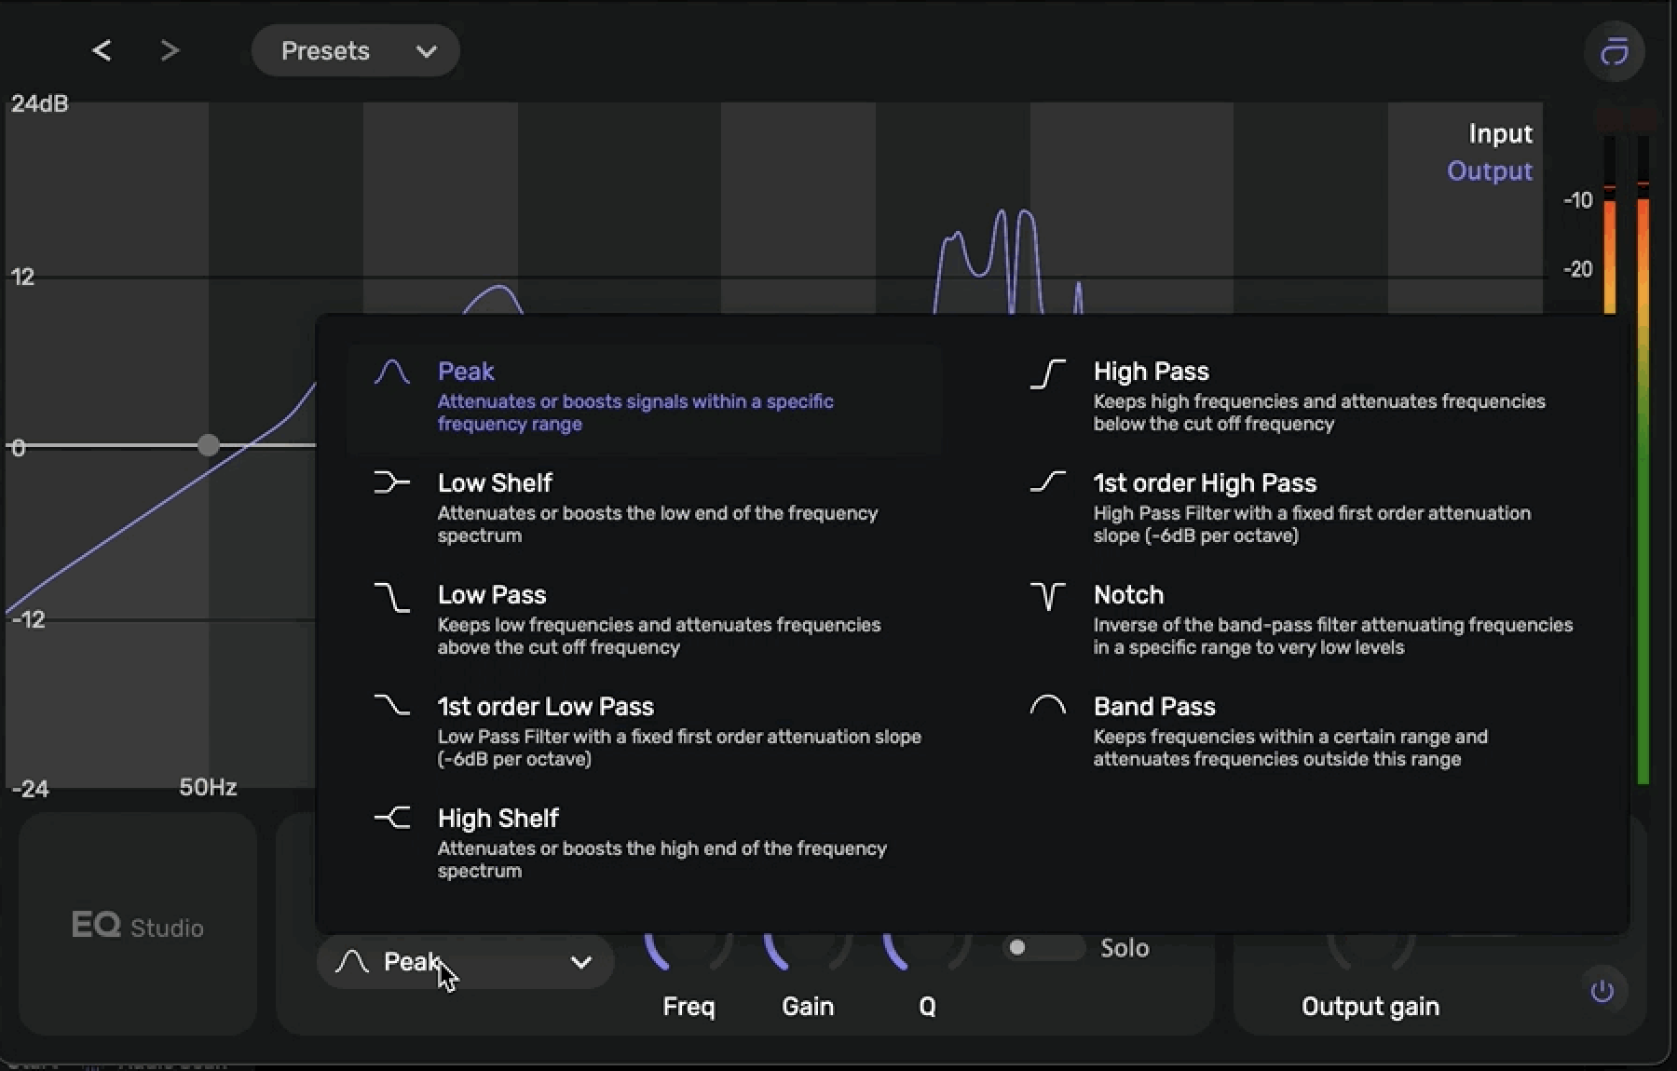Open the Presets dropdown
The height and width of the screenshot is (1071, 1677).
(356, 50)
